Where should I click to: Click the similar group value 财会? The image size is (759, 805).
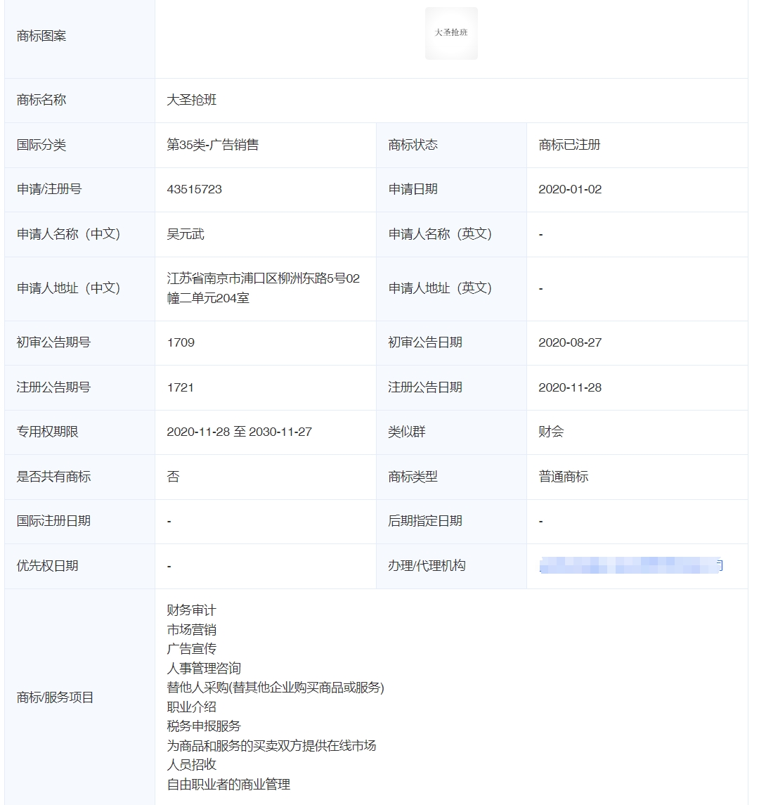tap(550, 432)
